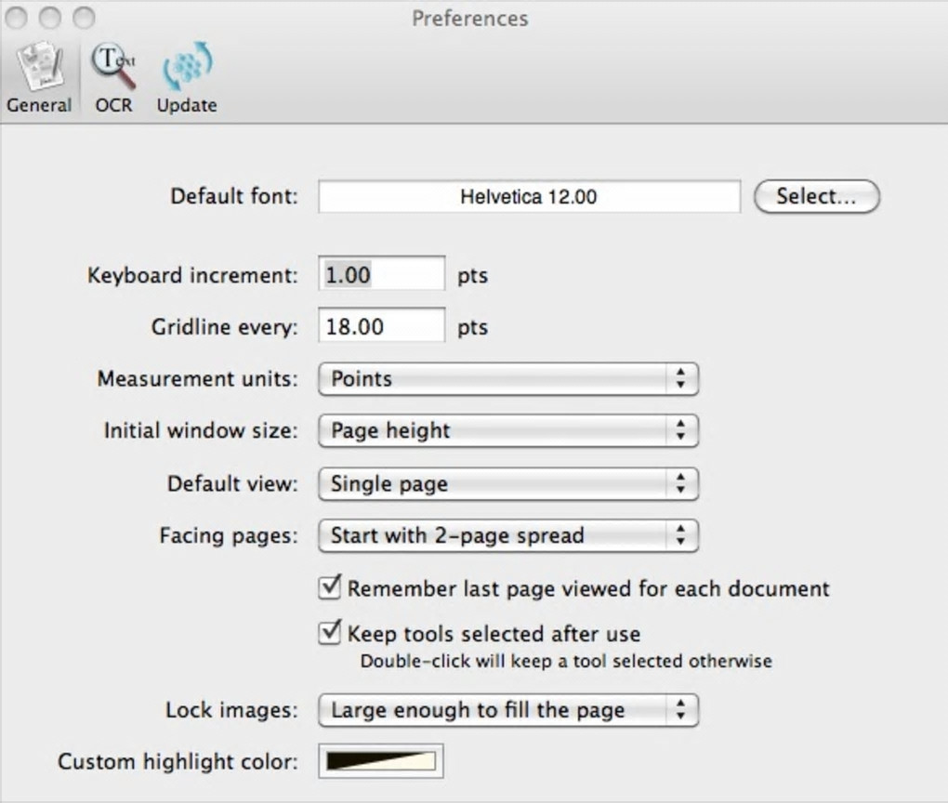948x803 pixels.
Task: Minimize the Preferences window
Action: pyautogui.click(x=50, y=18)
